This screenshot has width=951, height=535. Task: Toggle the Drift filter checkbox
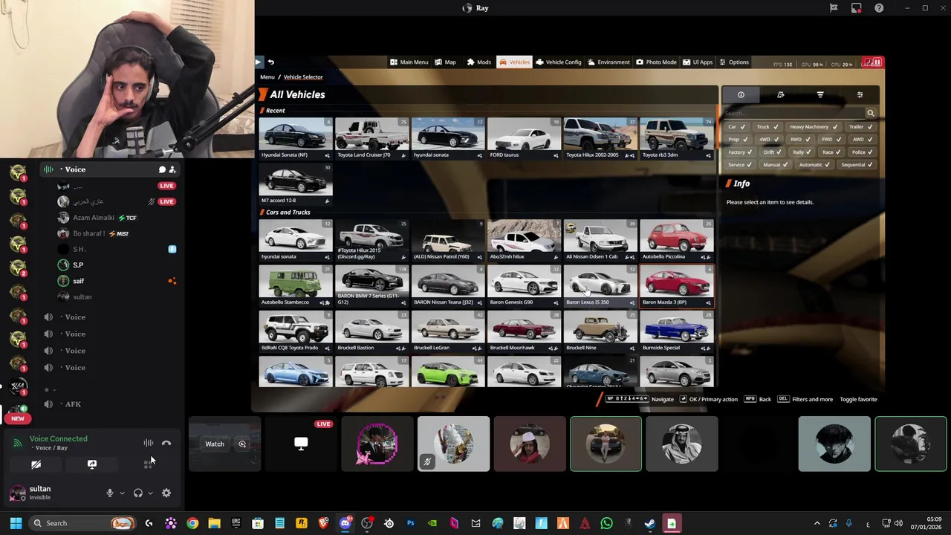[773, 152]
